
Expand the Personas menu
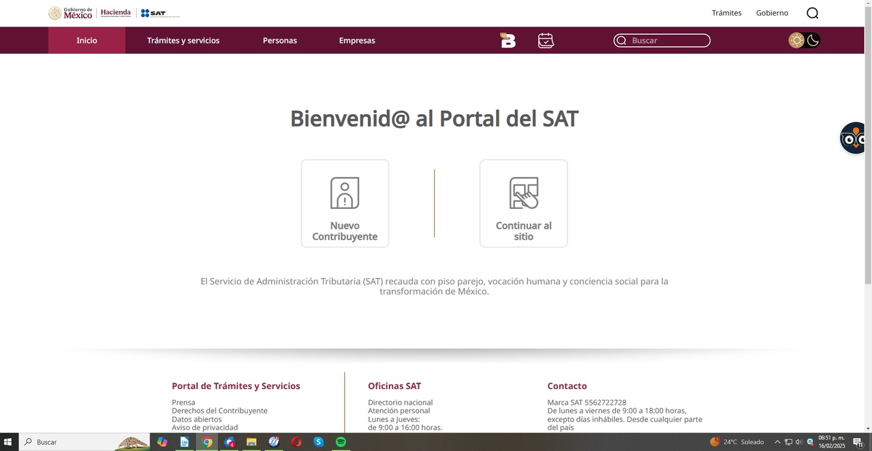280,40
